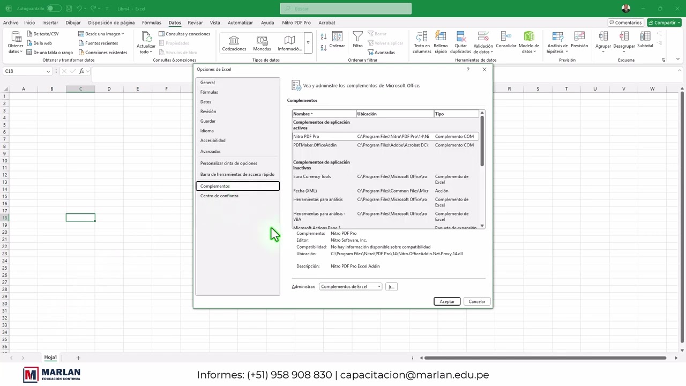The image size is (686, 386).
Task: Select Herramientas para análisis - VBA row
Action: tap(386, 217)
